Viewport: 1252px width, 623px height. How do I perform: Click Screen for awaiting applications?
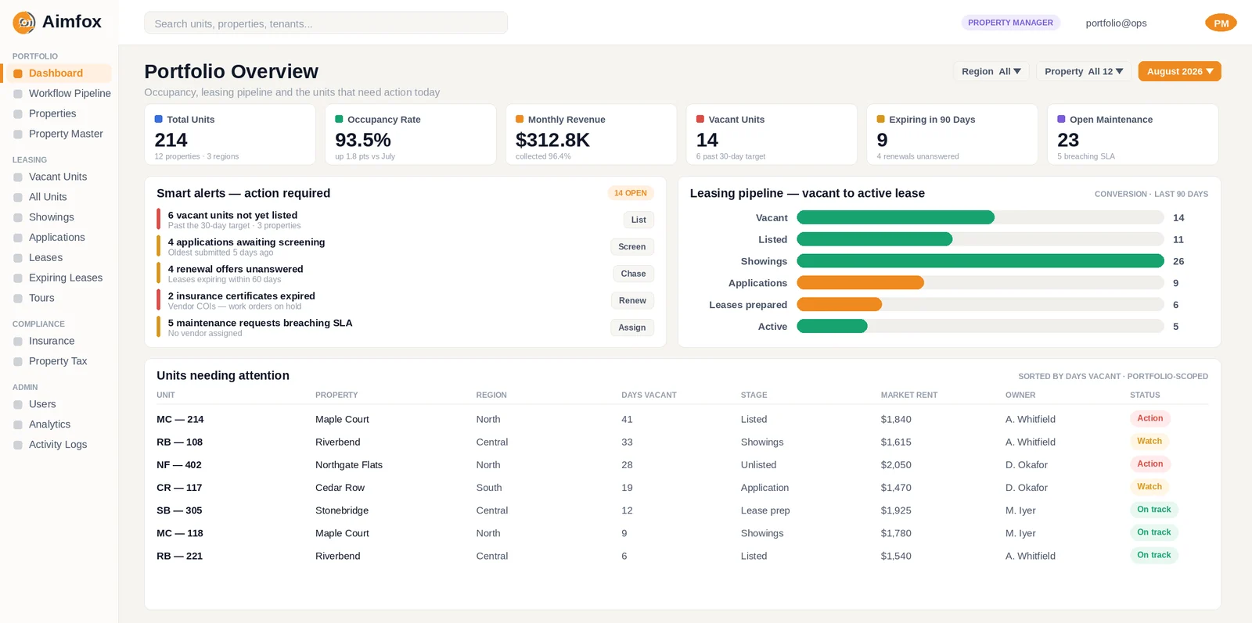click(x=632, y=247)
